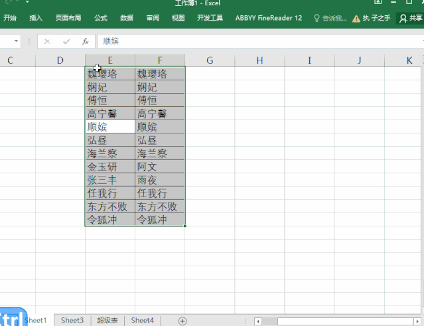
Task: Select column H header
Action: [x=259, y=60]
